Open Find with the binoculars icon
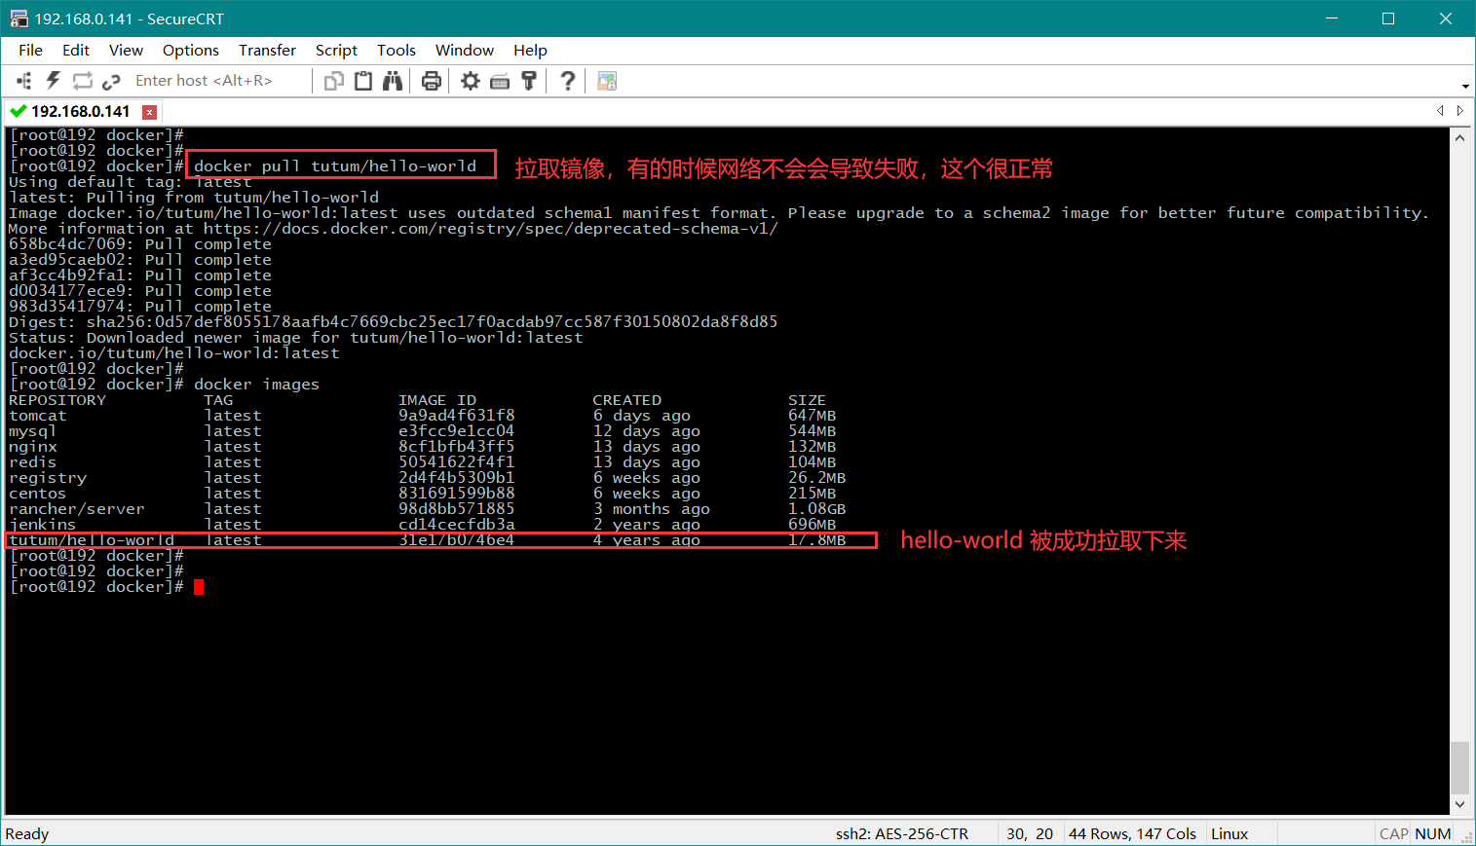This screenshot has width=1476, height=846. [x=393, y=81]
